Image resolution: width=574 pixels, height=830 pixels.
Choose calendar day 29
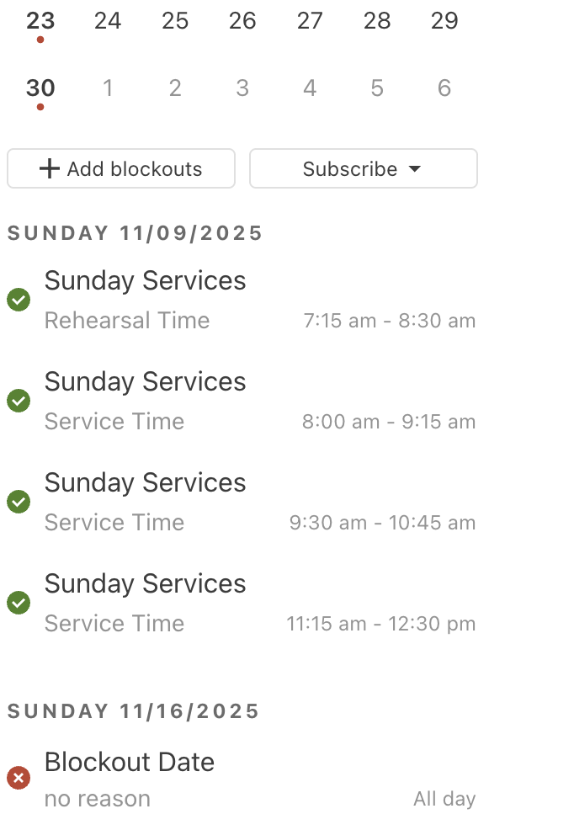coord(444,21)
